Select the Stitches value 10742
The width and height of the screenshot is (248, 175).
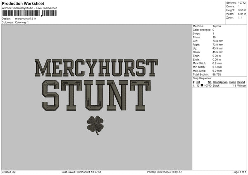[x=242, y=3]
